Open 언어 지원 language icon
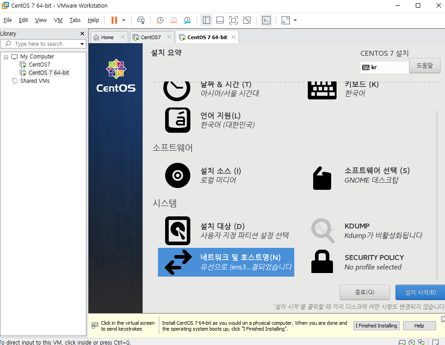 pyautogui.click(x=178, y=120)
